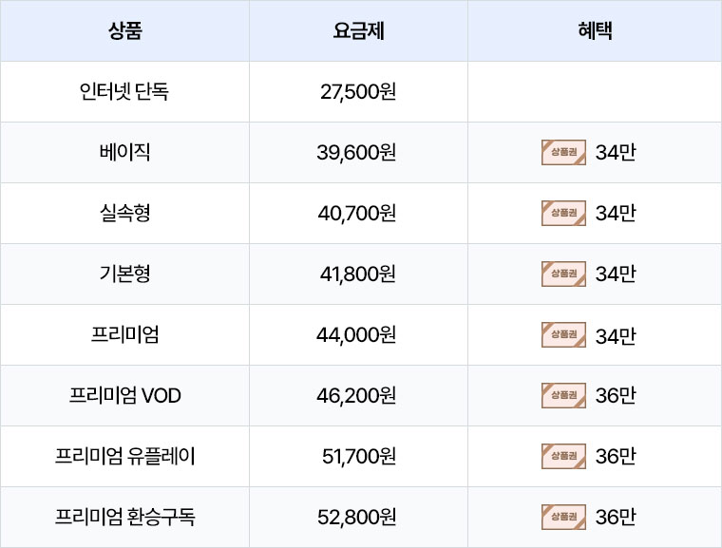Click the voucher icon in 프리미엄 환승구독 row

coord(563,518)
